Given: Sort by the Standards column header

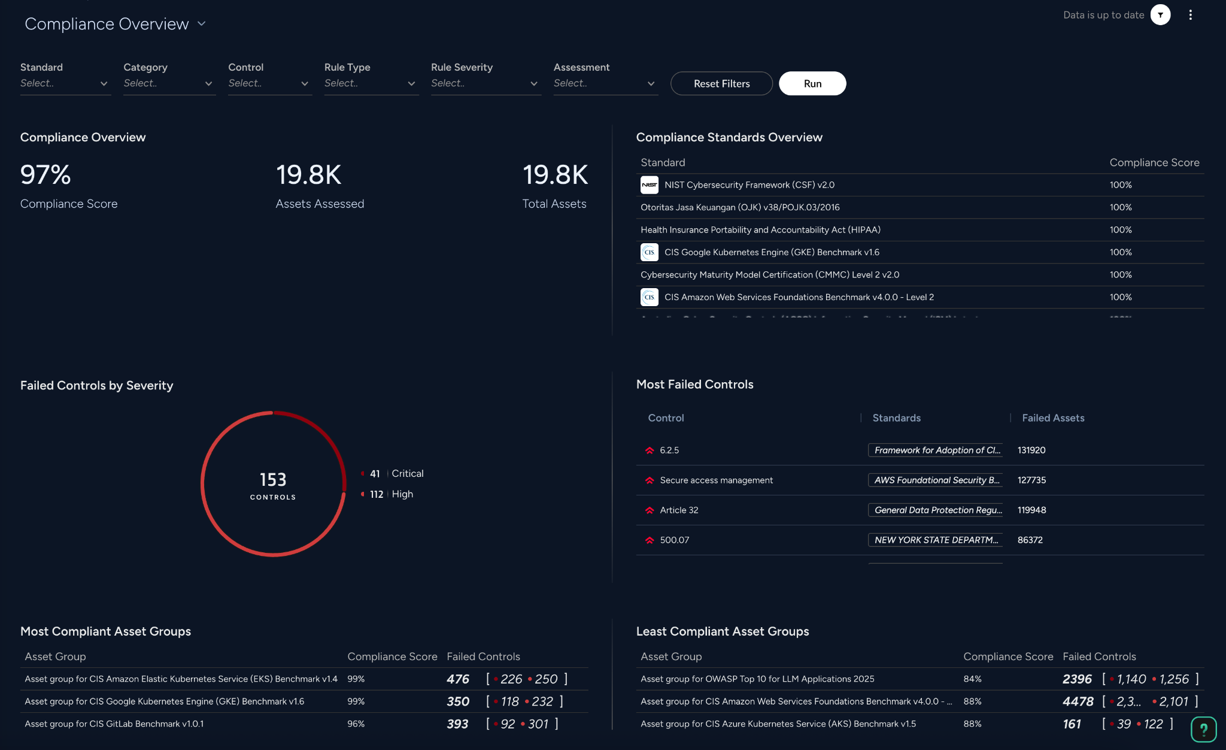Looking at the screenshot, I should (x=896, y=418).
